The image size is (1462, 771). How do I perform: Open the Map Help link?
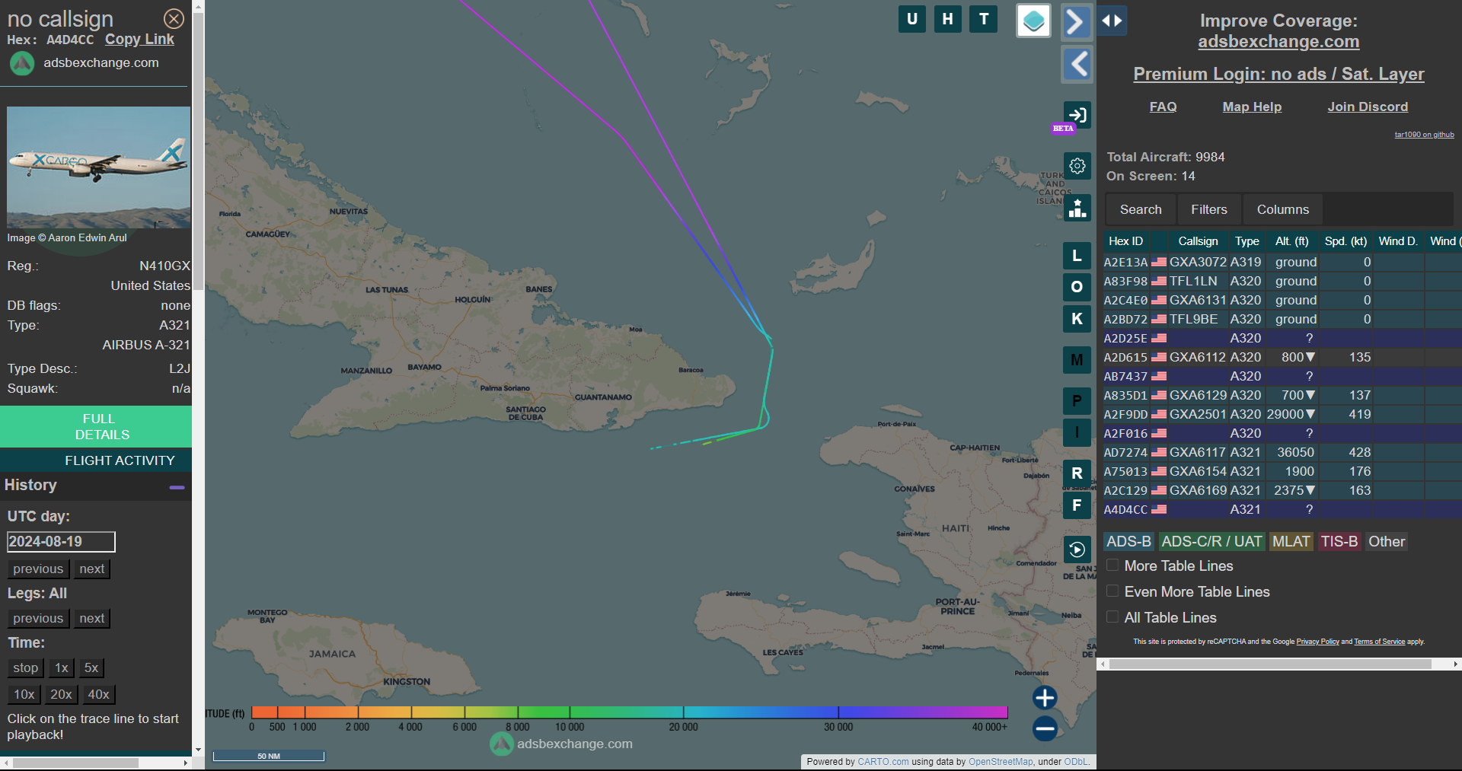click(1252, 107)
